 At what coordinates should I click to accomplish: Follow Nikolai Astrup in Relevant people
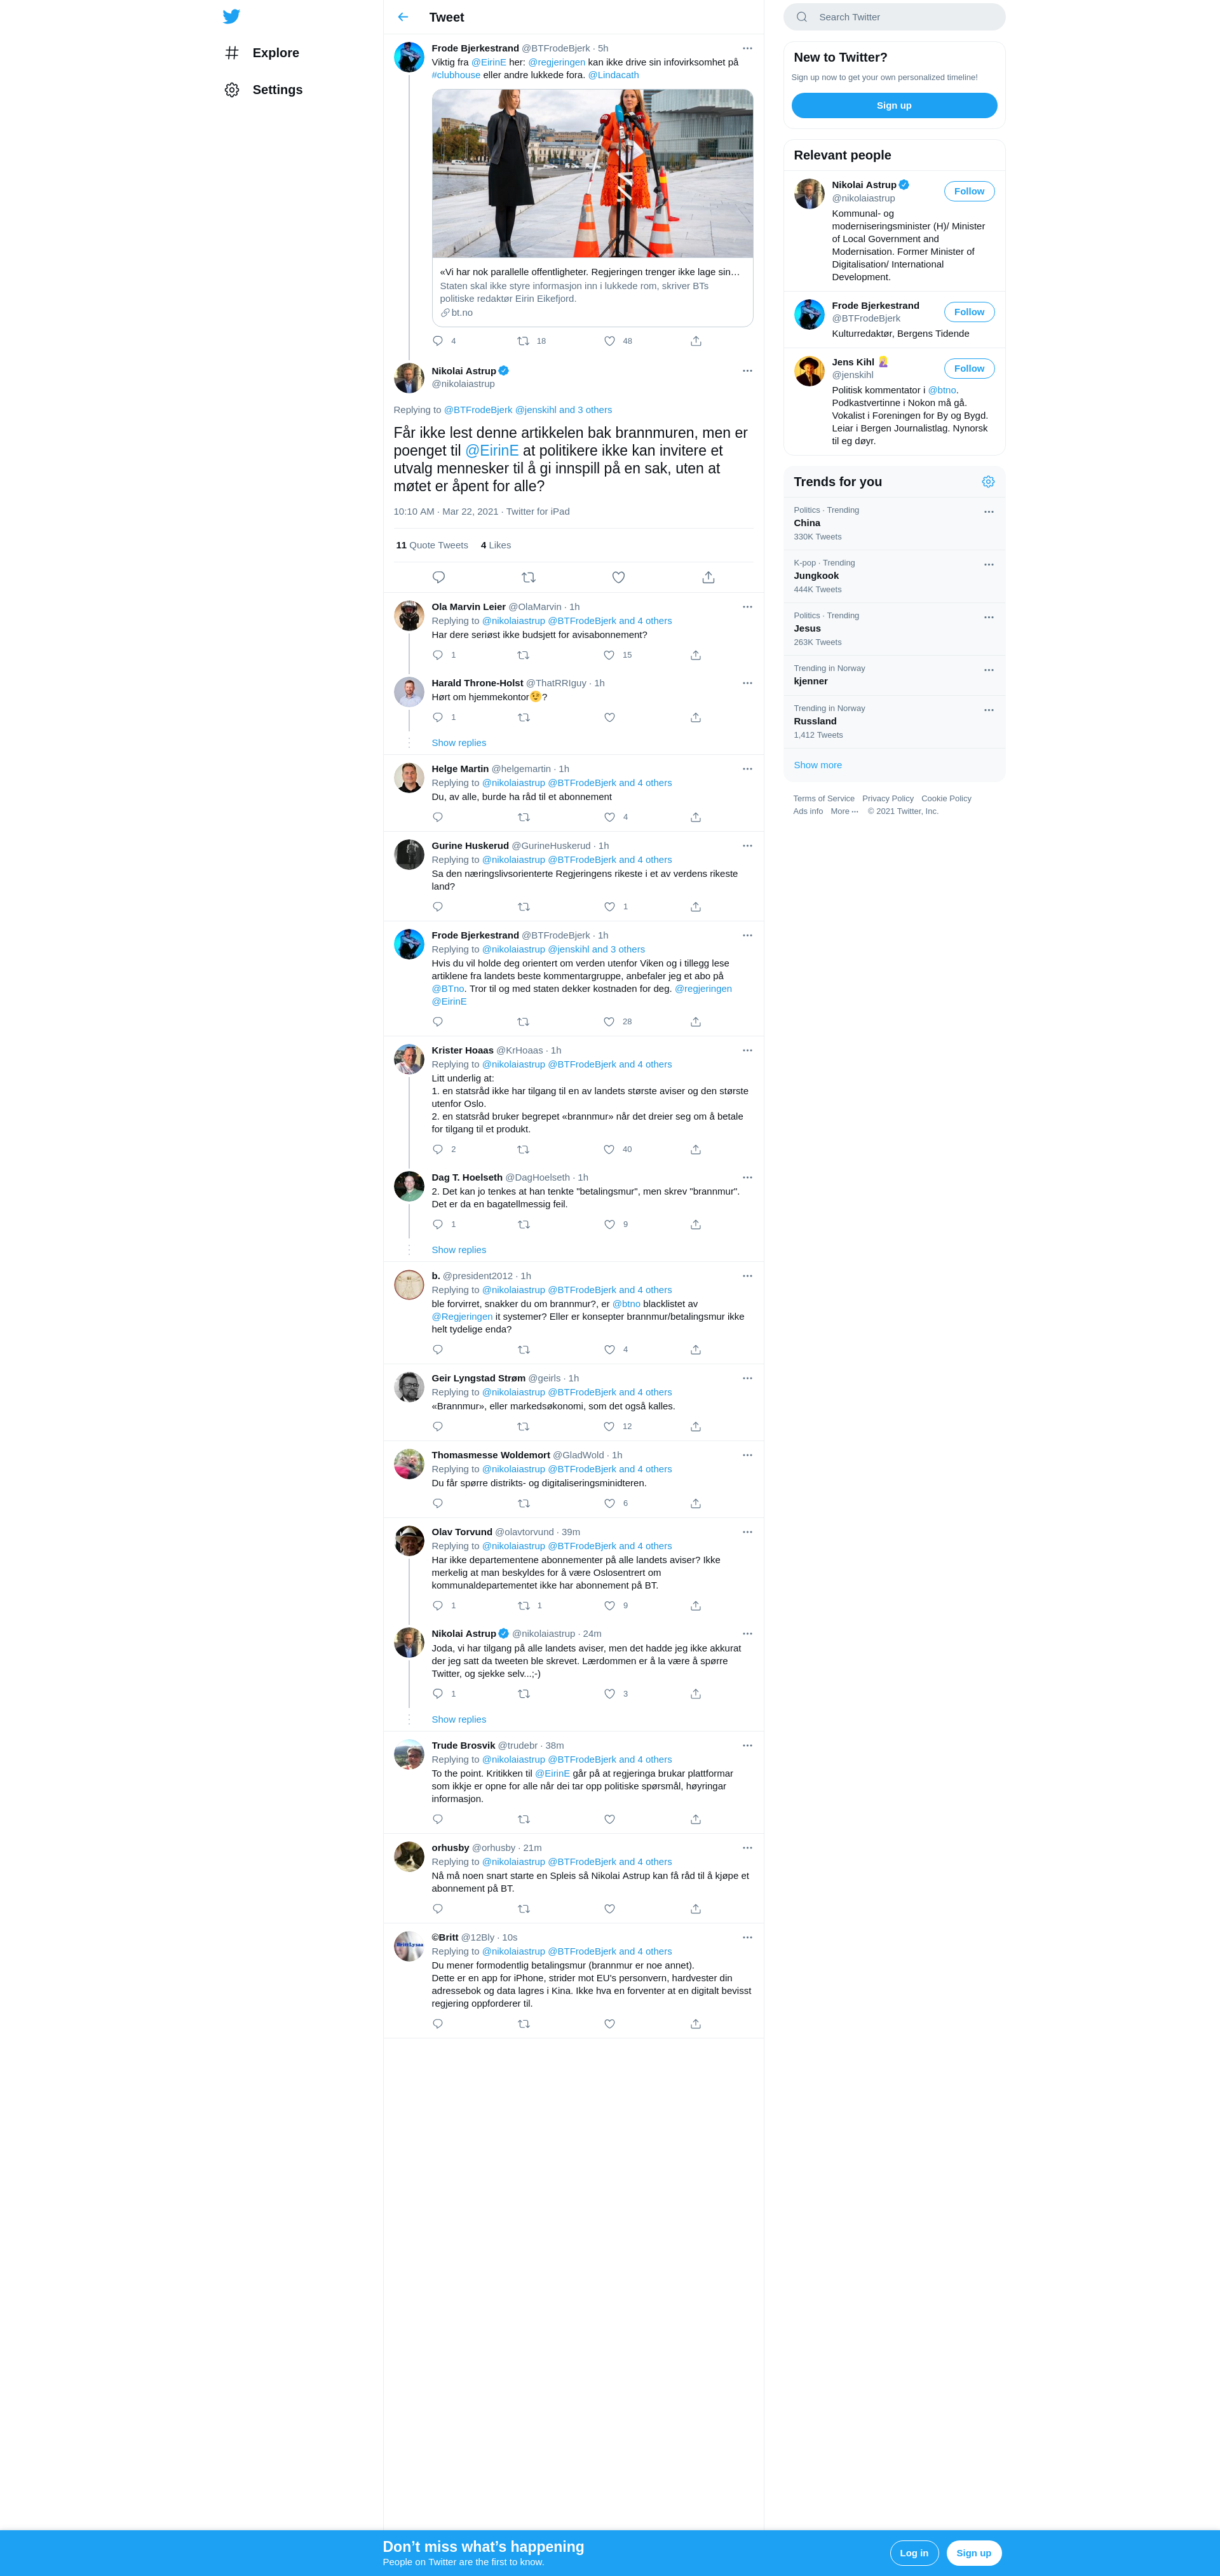pyautogui.click(x=969, y=191)
